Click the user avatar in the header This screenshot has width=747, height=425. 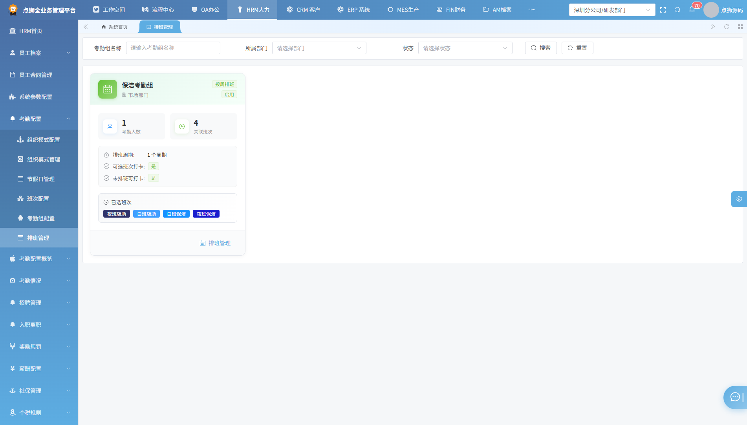tap(711, 10)
